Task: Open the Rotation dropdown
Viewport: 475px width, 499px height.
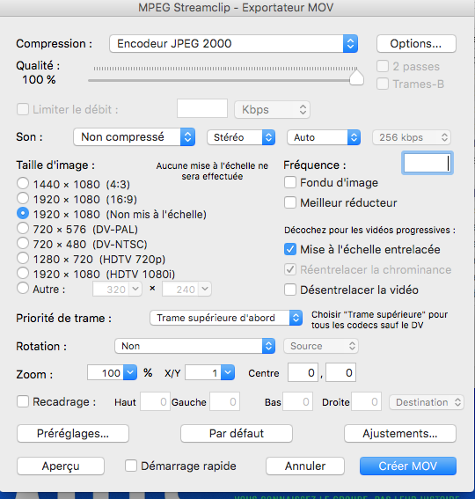Action: coord(194,346)
